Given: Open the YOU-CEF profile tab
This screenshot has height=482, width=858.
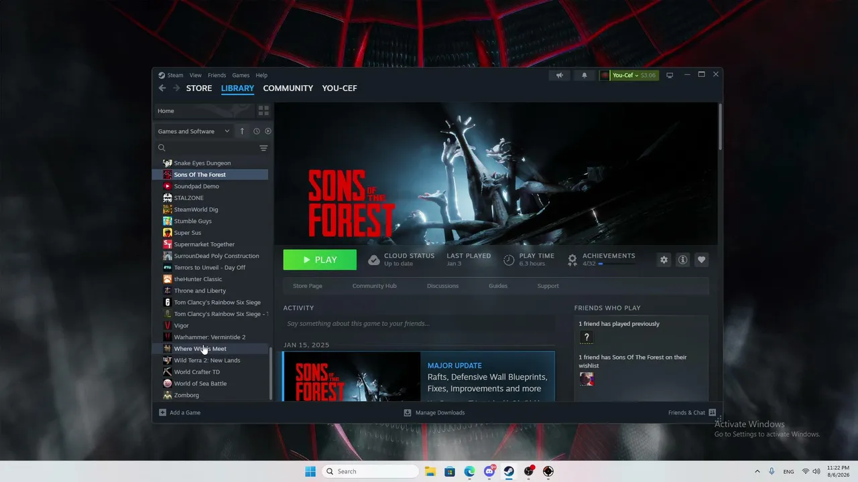Looking at the screenshot, I should tap(339, 88).
